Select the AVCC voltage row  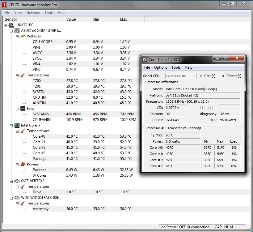[x=86, y=53]
